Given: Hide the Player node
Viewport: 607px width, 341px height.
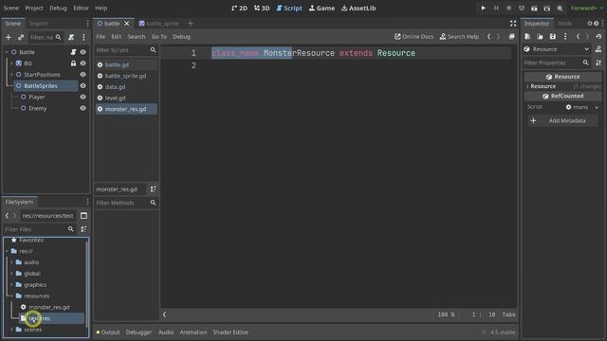Looking at the screenshot, I should [83, 97].
